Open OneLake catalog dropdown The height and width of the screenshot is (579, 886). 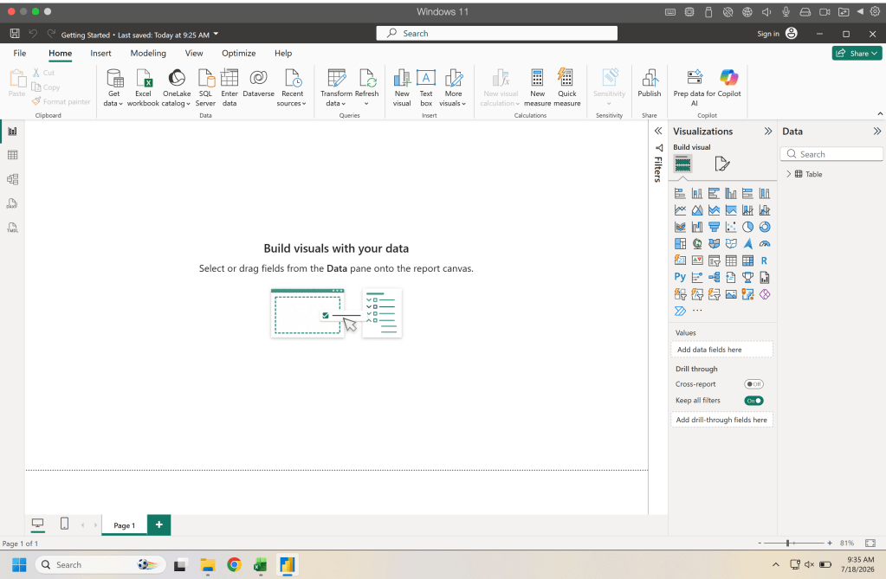click(x=177, y=87)
